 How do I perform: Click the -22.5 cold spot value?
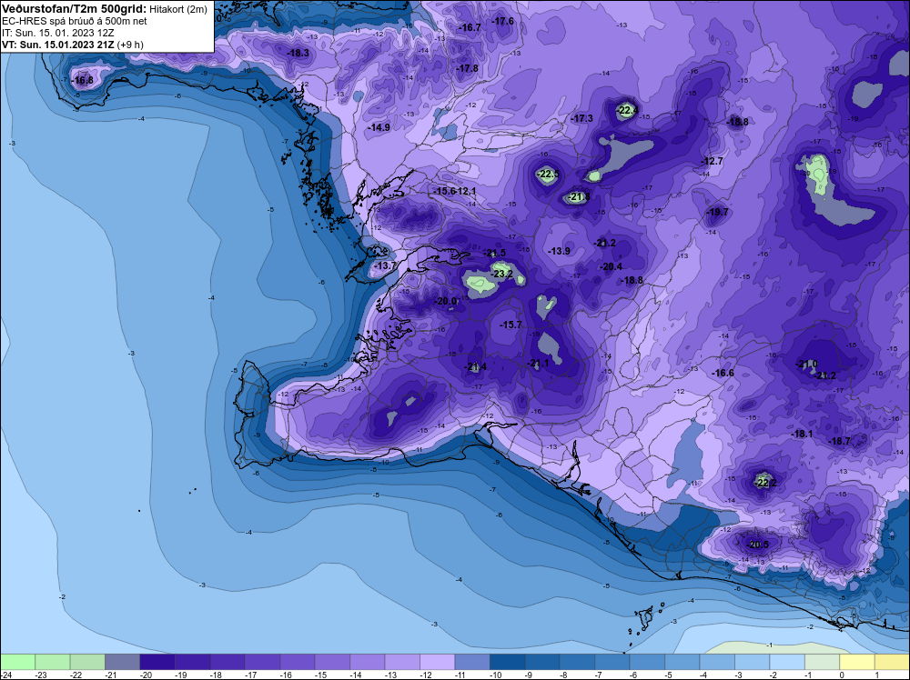547,174
